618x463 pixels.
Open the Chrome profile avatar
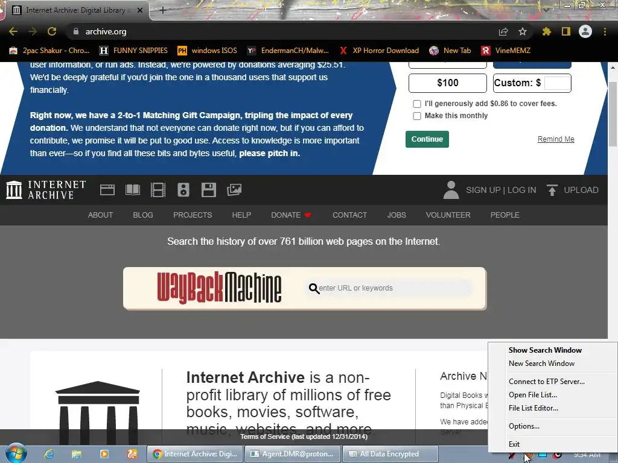click(x=585, y=31)
